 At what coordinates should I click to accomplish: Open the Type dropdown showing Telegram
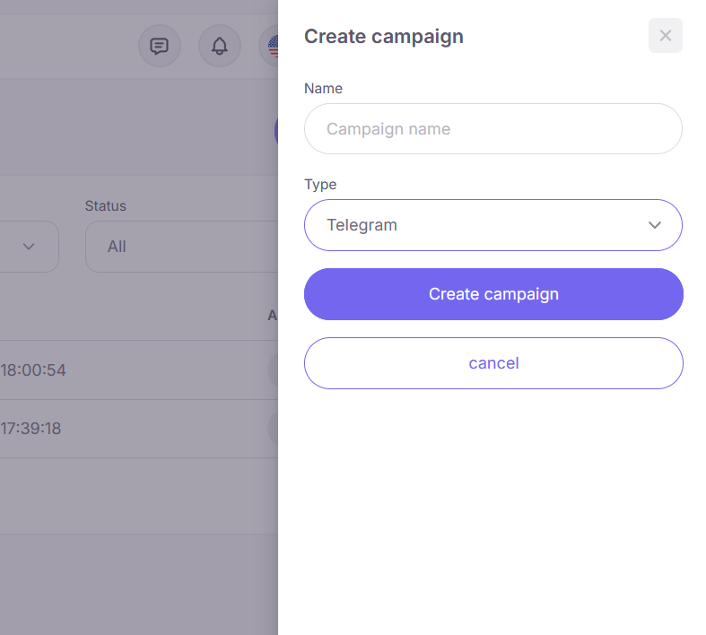493,225
